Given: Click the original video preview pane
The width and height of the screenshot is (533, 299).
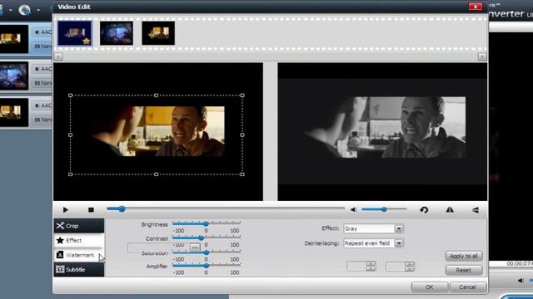Looking at the screenshot, I should [158, 132].
